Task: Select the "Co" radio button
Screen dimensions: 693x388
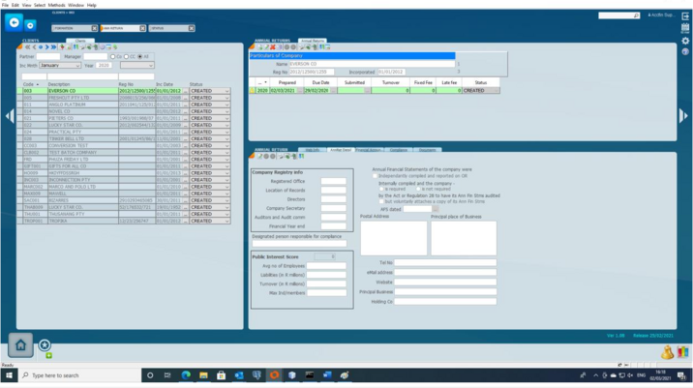Action: pyautogui.click(x=113, y=56)
